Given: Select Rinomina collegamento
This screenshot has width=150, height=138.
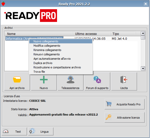Looking at the screenshot, I should (61, 50).
